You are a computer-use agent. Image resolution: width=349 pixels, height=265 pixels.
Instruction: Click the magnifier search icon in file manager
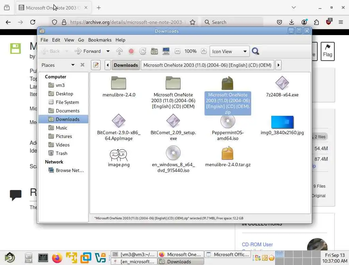pos(255,51)
